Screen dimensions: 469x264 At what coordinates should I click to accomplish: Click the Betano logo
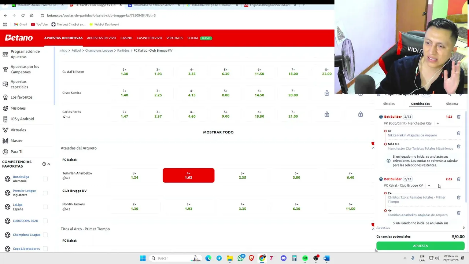(19, 38)
